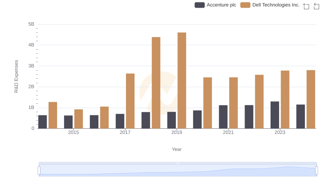This screenshot has width=324, height=186.
Task: Select the Dell bar for 2018
Action: [x=156, y=83]
